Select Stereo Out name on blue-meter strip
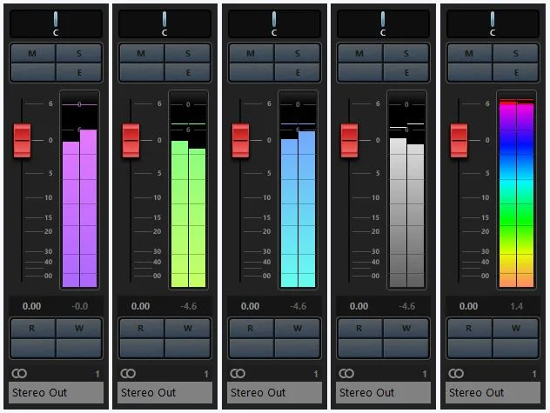550x413 pixels. tap(274, 392)
